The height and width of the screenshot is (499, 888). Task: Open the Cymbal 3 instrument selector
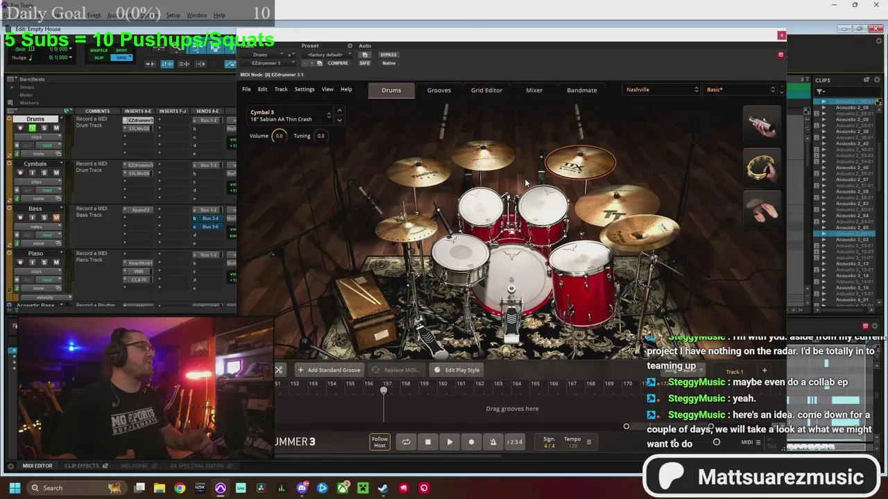coord(291,116)
